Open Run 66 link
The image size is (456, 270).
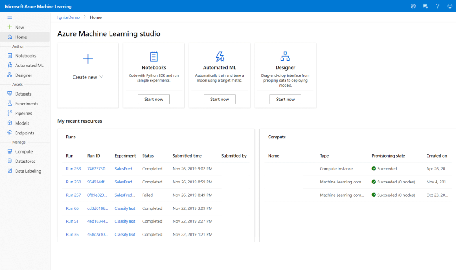[72, 208]
